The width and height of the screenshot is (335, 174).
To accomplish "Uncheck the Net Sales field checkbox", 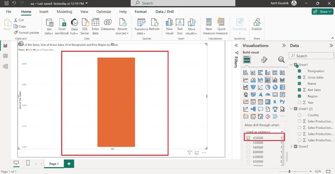I will tap(299, 90).
